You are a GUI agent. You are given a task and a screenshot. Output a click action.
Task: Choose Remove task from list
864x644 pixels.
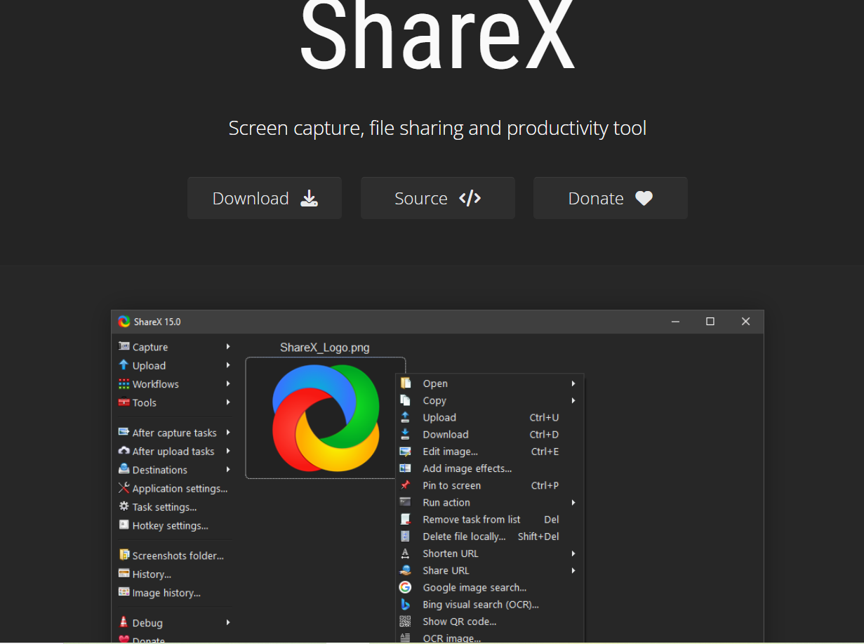490,519
